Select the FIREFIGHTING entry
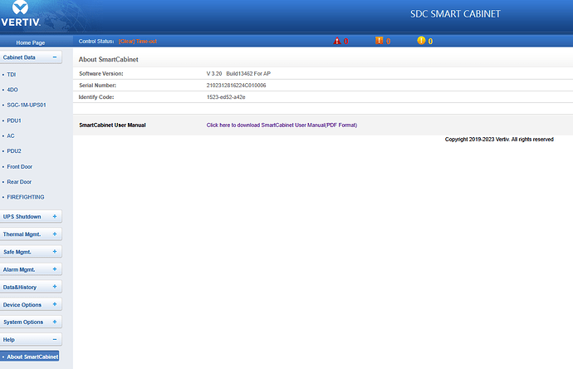This screenshot has height=369, width=573. pos(26,197)
